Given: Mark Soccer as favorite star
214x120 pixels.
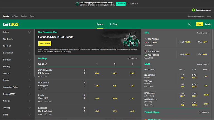Looking at the screenshot, I should tap(30, 73).
